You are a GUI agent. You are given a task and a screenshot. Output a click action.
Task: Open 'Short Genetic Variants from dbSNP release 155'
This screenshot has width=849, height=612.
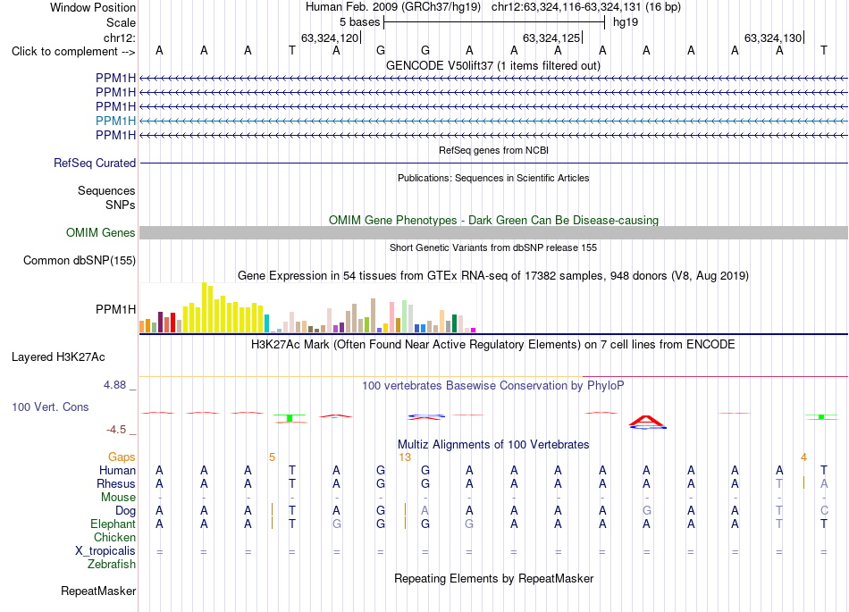[493, 247]
